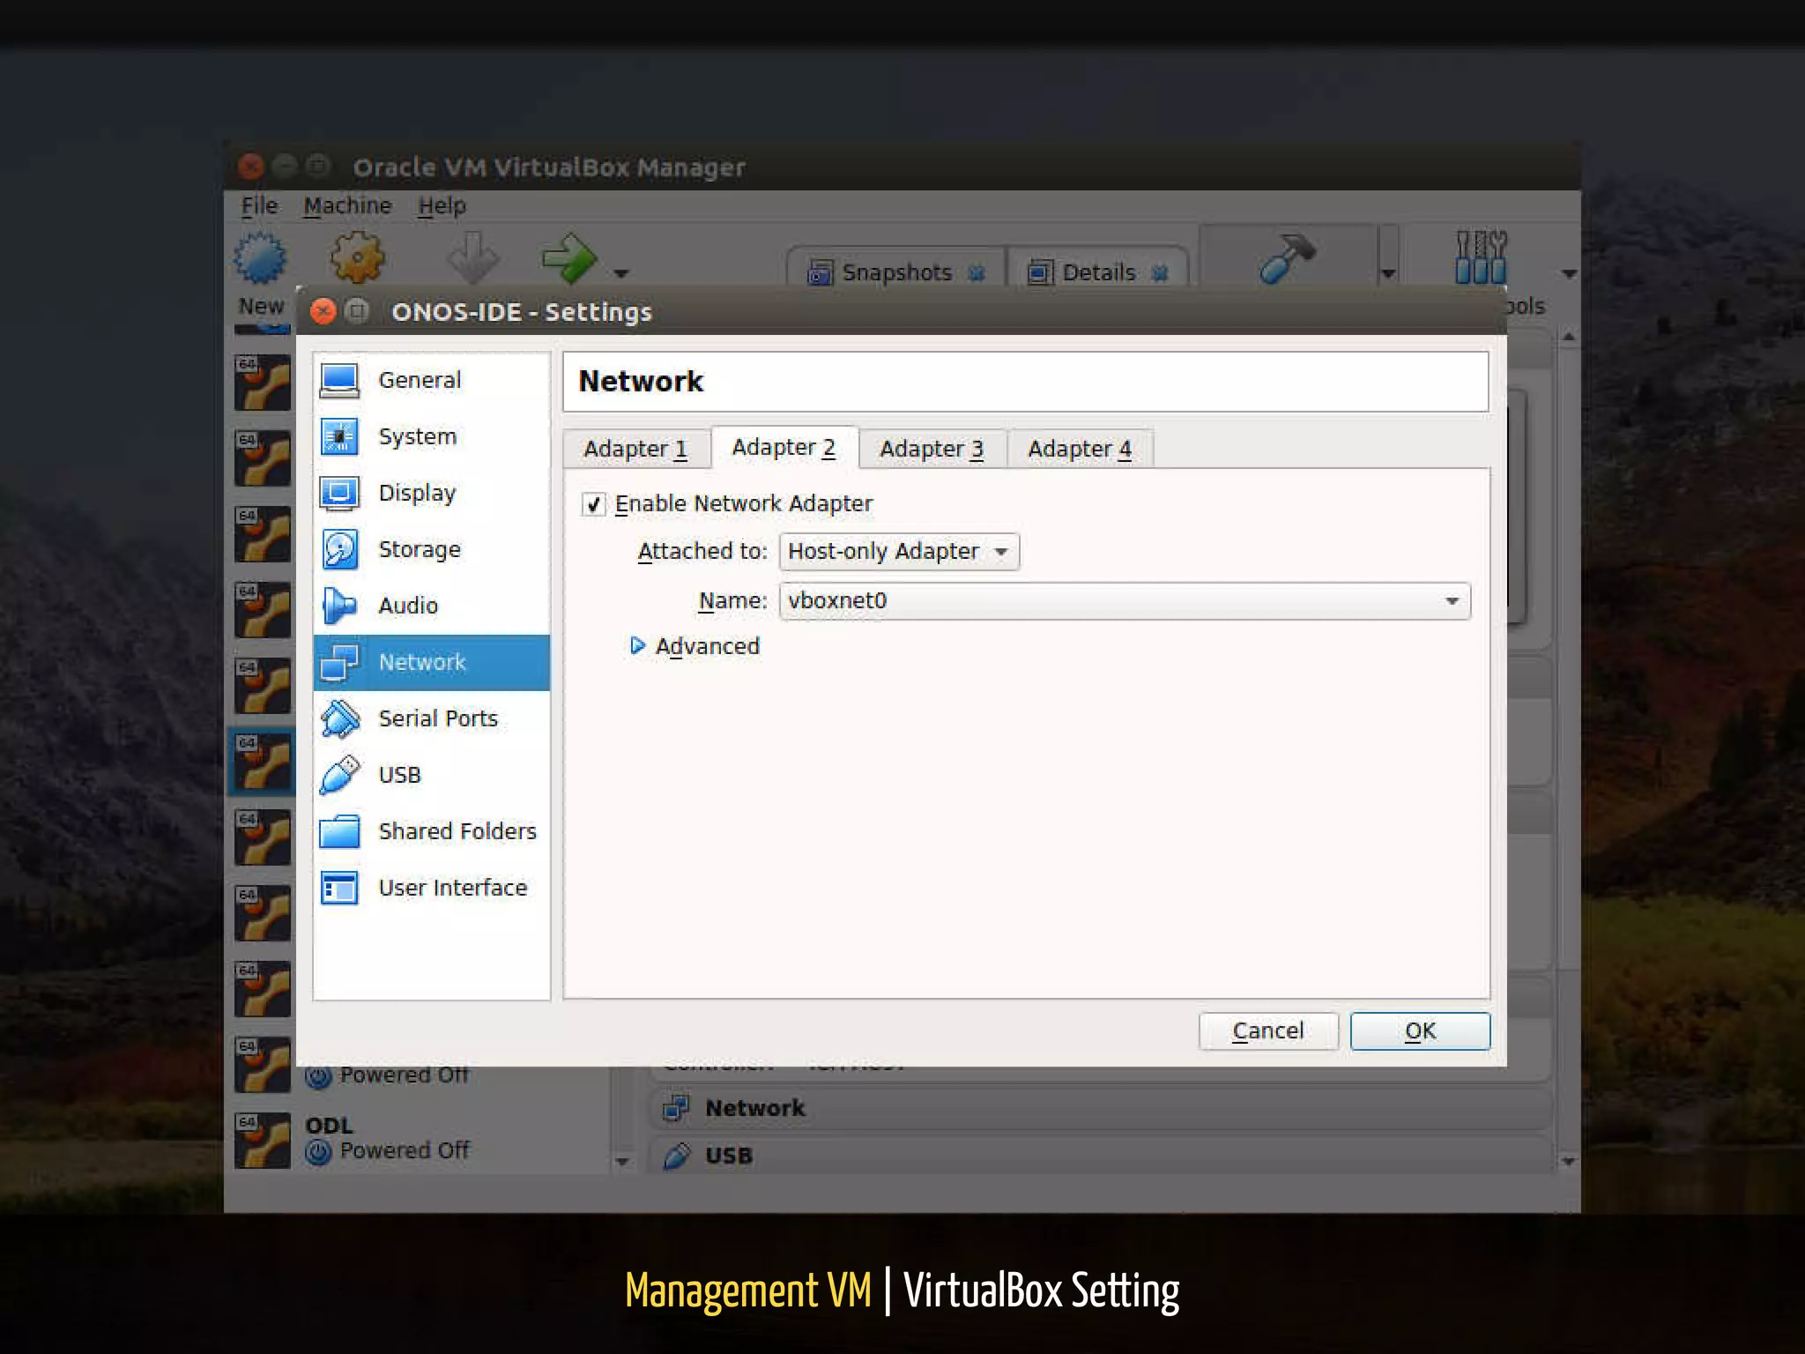Select the ODL virtual machine icon

[262, 1141]
